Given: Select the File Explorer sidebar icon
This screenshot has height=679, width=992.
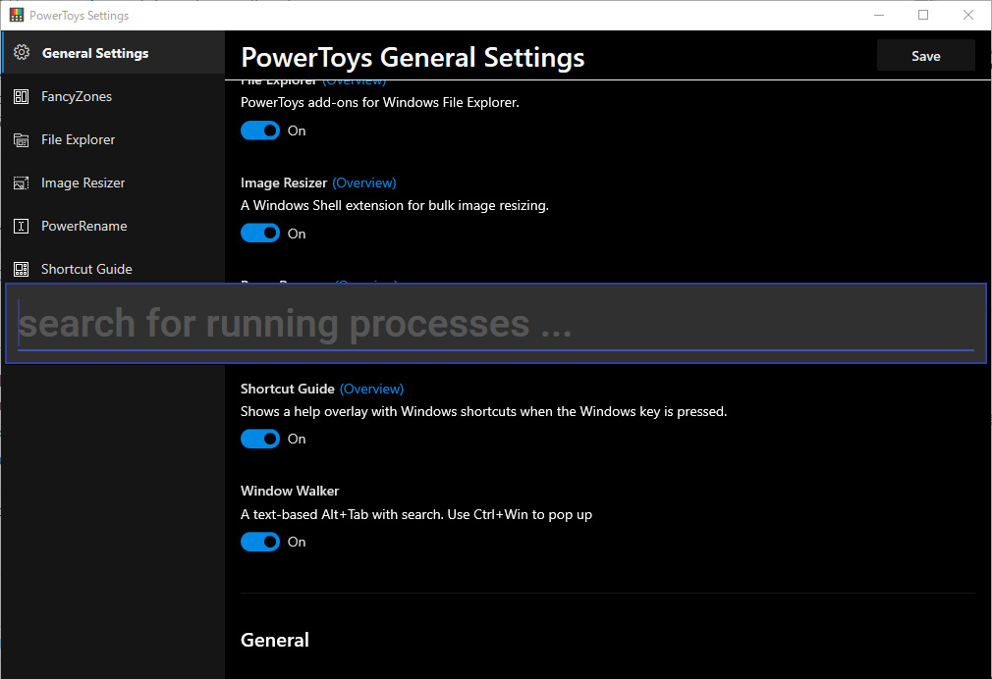Looking at the screenshot, I should point(22,139).
